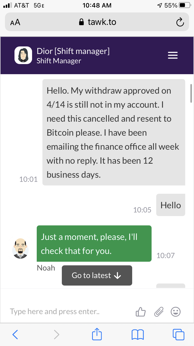Go back to previous page
This screenshot has height=346, width=194.
tap(15, 334)
